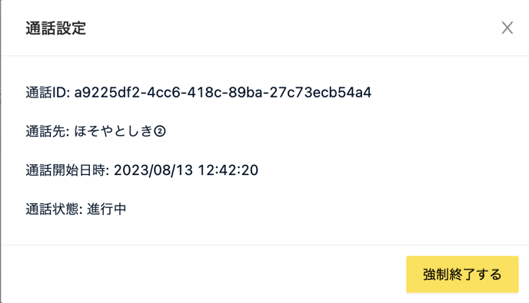Click the callee name ほそやとしき
This screenshot has height=303, width=529.
[114, 131]
